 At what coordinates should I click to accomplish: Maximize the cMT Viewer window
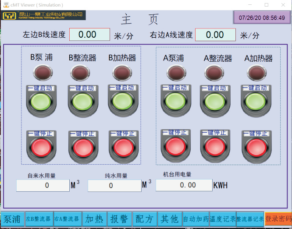[267, 5]
